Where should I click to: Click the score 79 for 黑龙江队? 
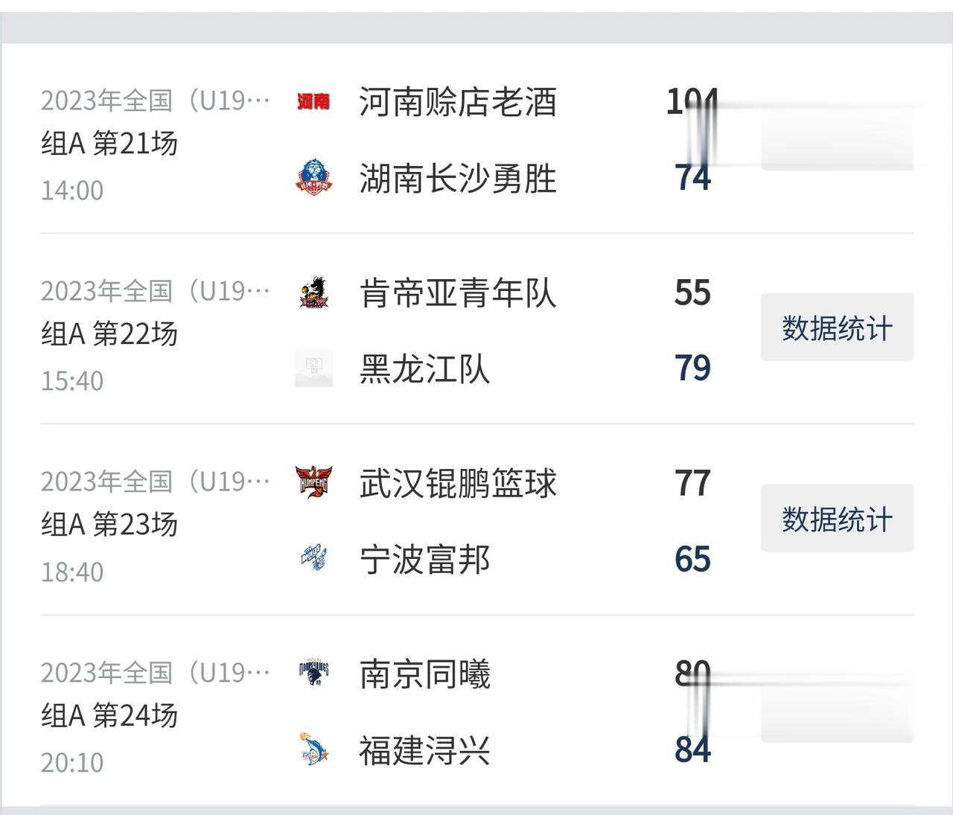pyautogui.click(x=693, y=368)
